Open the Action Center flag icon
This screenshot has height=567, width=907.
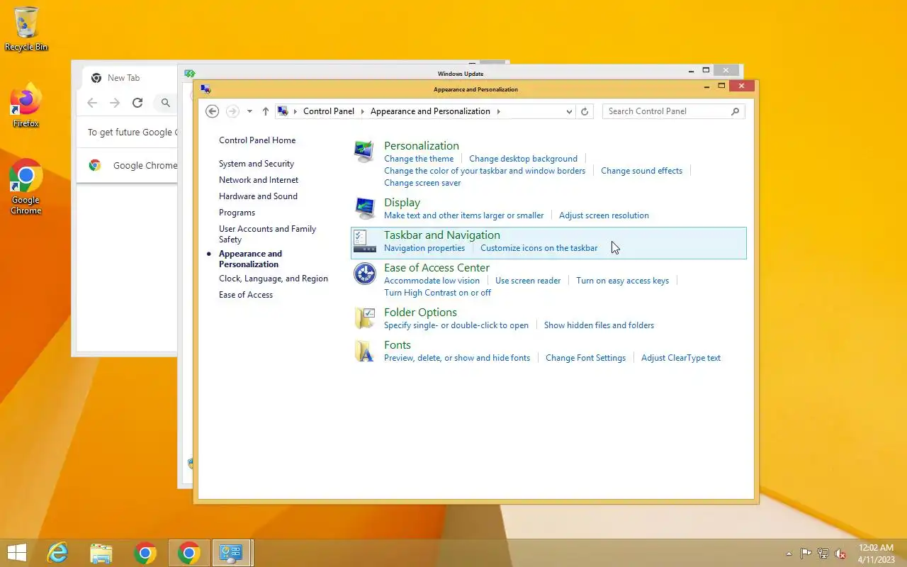point(806,554)
